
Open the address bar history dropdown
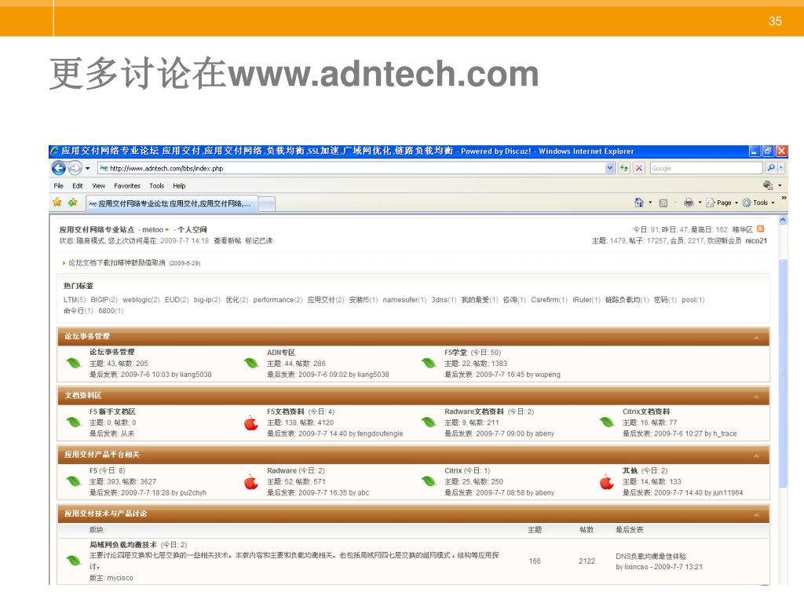tap(610, 168)
